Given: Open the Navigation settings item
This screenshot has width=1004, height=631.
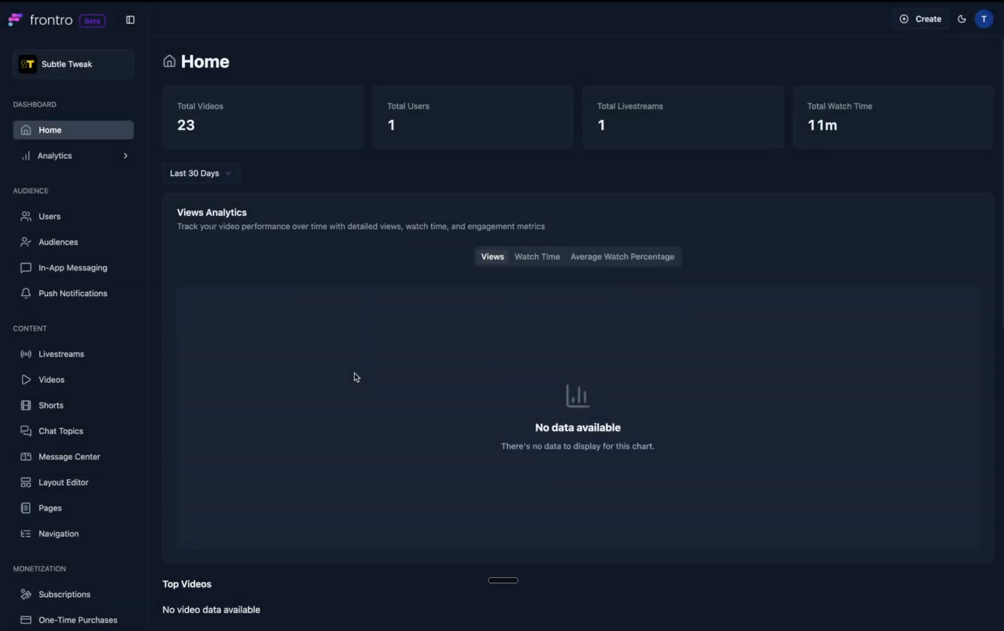Looking at the screenshot, I should pos(59,534).
